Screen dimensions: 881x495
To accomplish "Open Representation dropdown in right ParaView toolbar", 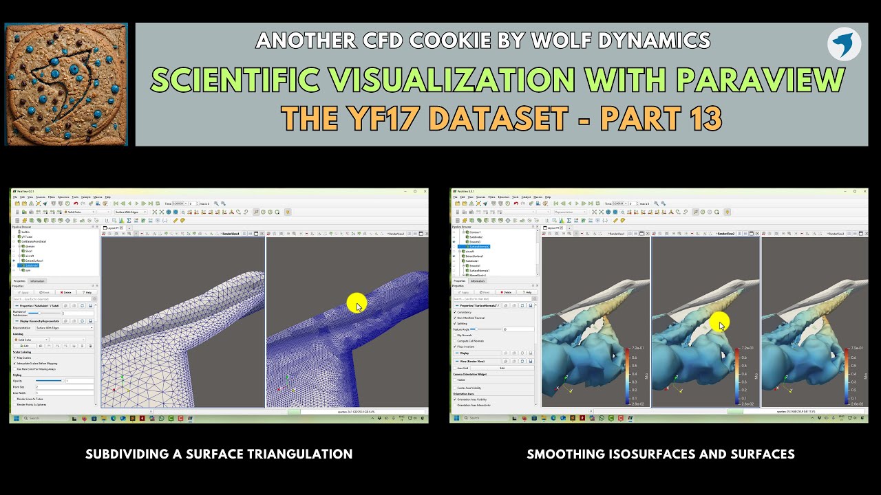I will coord(571,212).
